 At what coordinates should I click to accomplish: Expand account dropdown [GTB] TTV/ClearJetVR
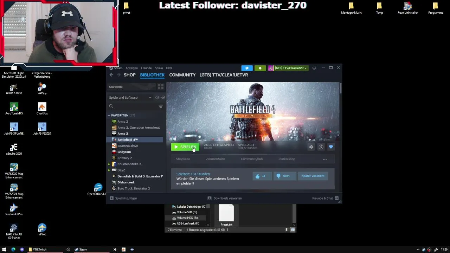[x=288, y=68]
